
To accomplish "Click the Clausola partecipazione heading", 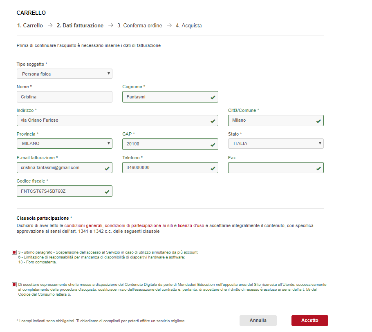I will pos(44,218).
